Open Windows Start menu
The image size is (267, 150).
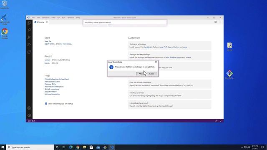pyautogui.click(x=3, y=147)
